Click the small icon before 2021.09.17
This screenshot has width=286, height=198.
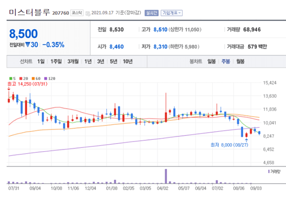[88, 13]
